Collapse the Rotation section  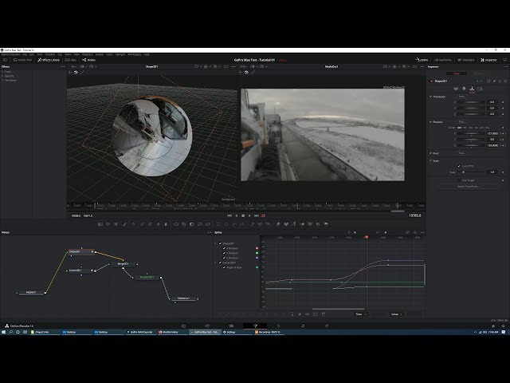pos(430,122)
